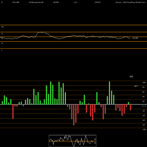Click the 'SI & MR' header label
Screen dimensions: 147x147
(x=16, y=2)
